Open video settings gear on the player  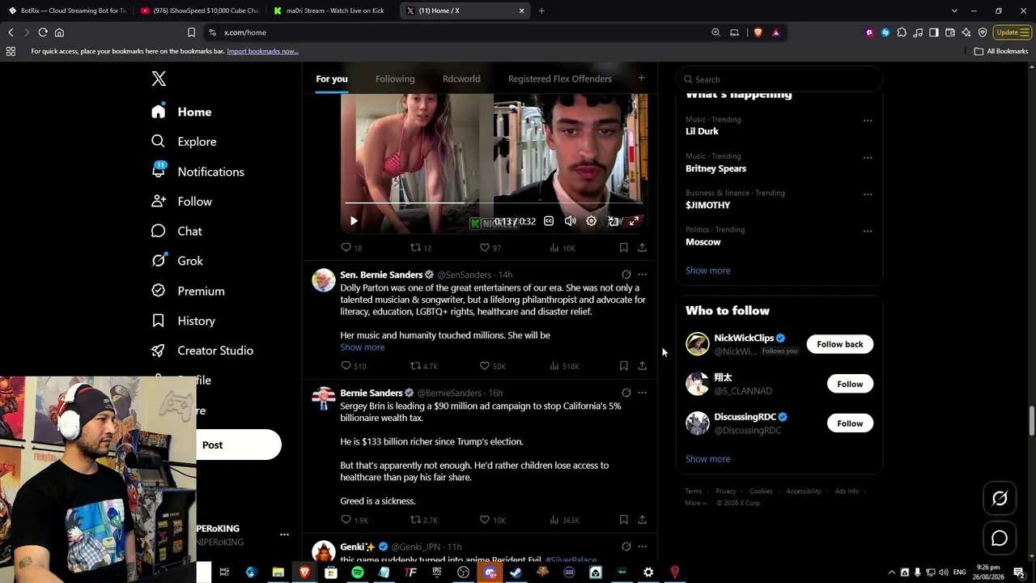pyautogui.click(x=592, y=221)
